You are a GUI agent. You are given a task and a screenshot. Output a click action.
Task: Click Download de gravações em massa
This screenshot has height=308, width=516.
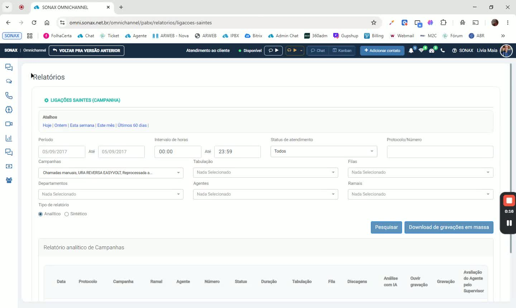coord(449,227)
